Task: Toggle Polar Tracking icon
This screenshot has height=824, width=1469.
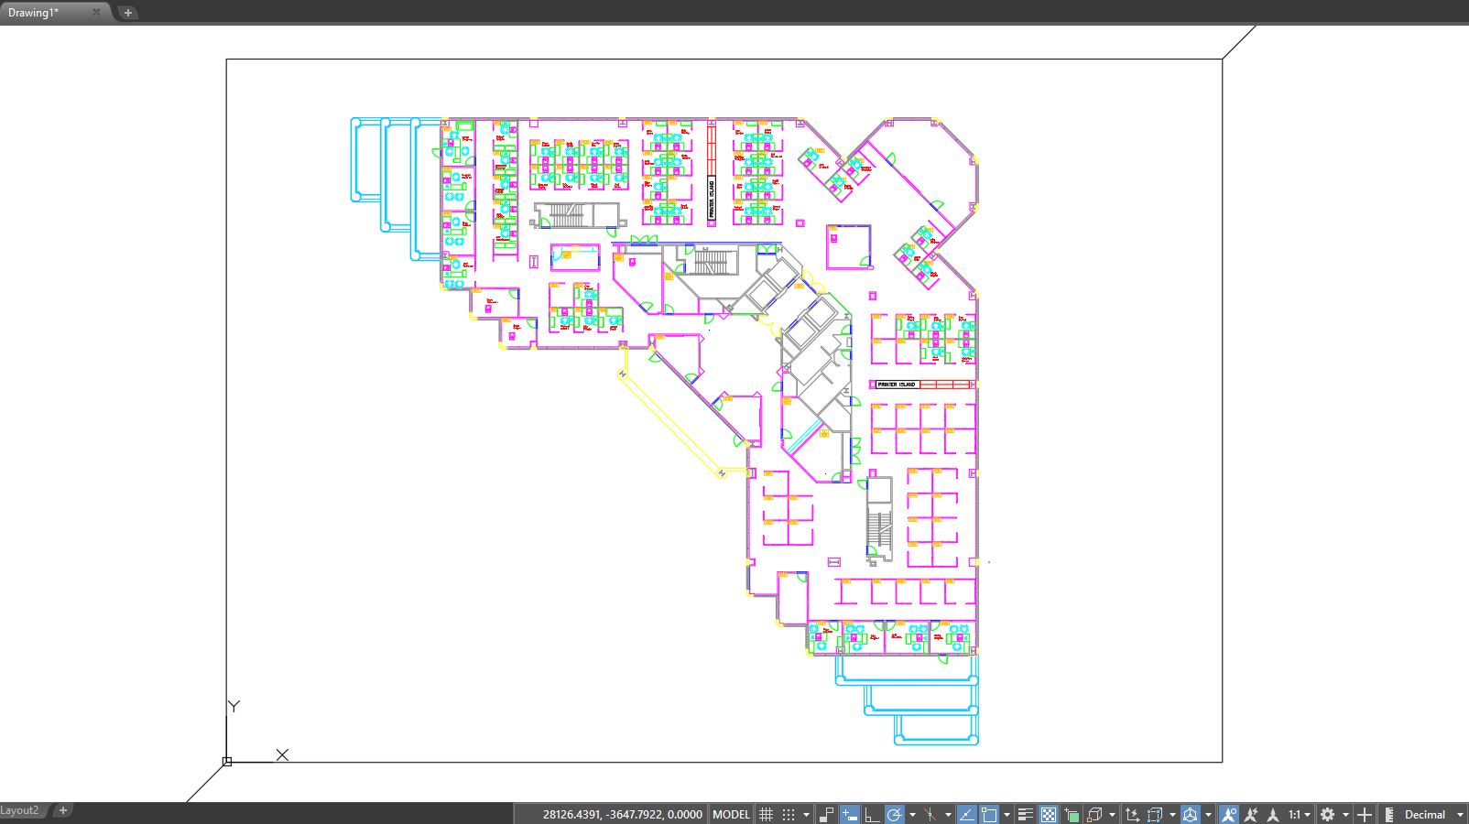Action: (895, 814)
